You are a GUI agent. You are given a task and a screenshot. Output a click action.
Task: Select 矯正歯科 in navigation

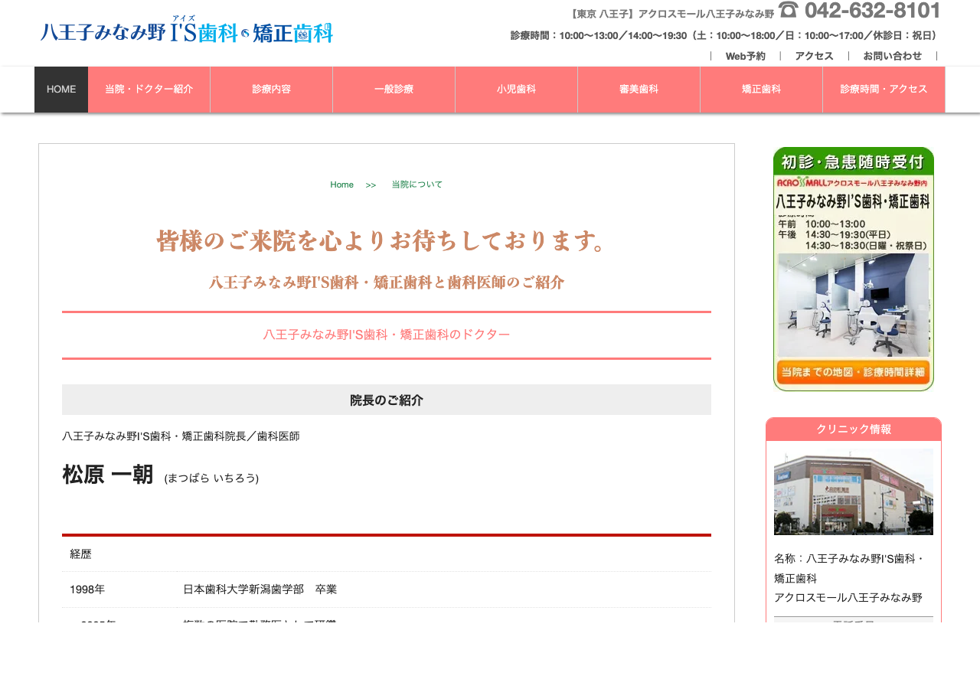point(762,90)
